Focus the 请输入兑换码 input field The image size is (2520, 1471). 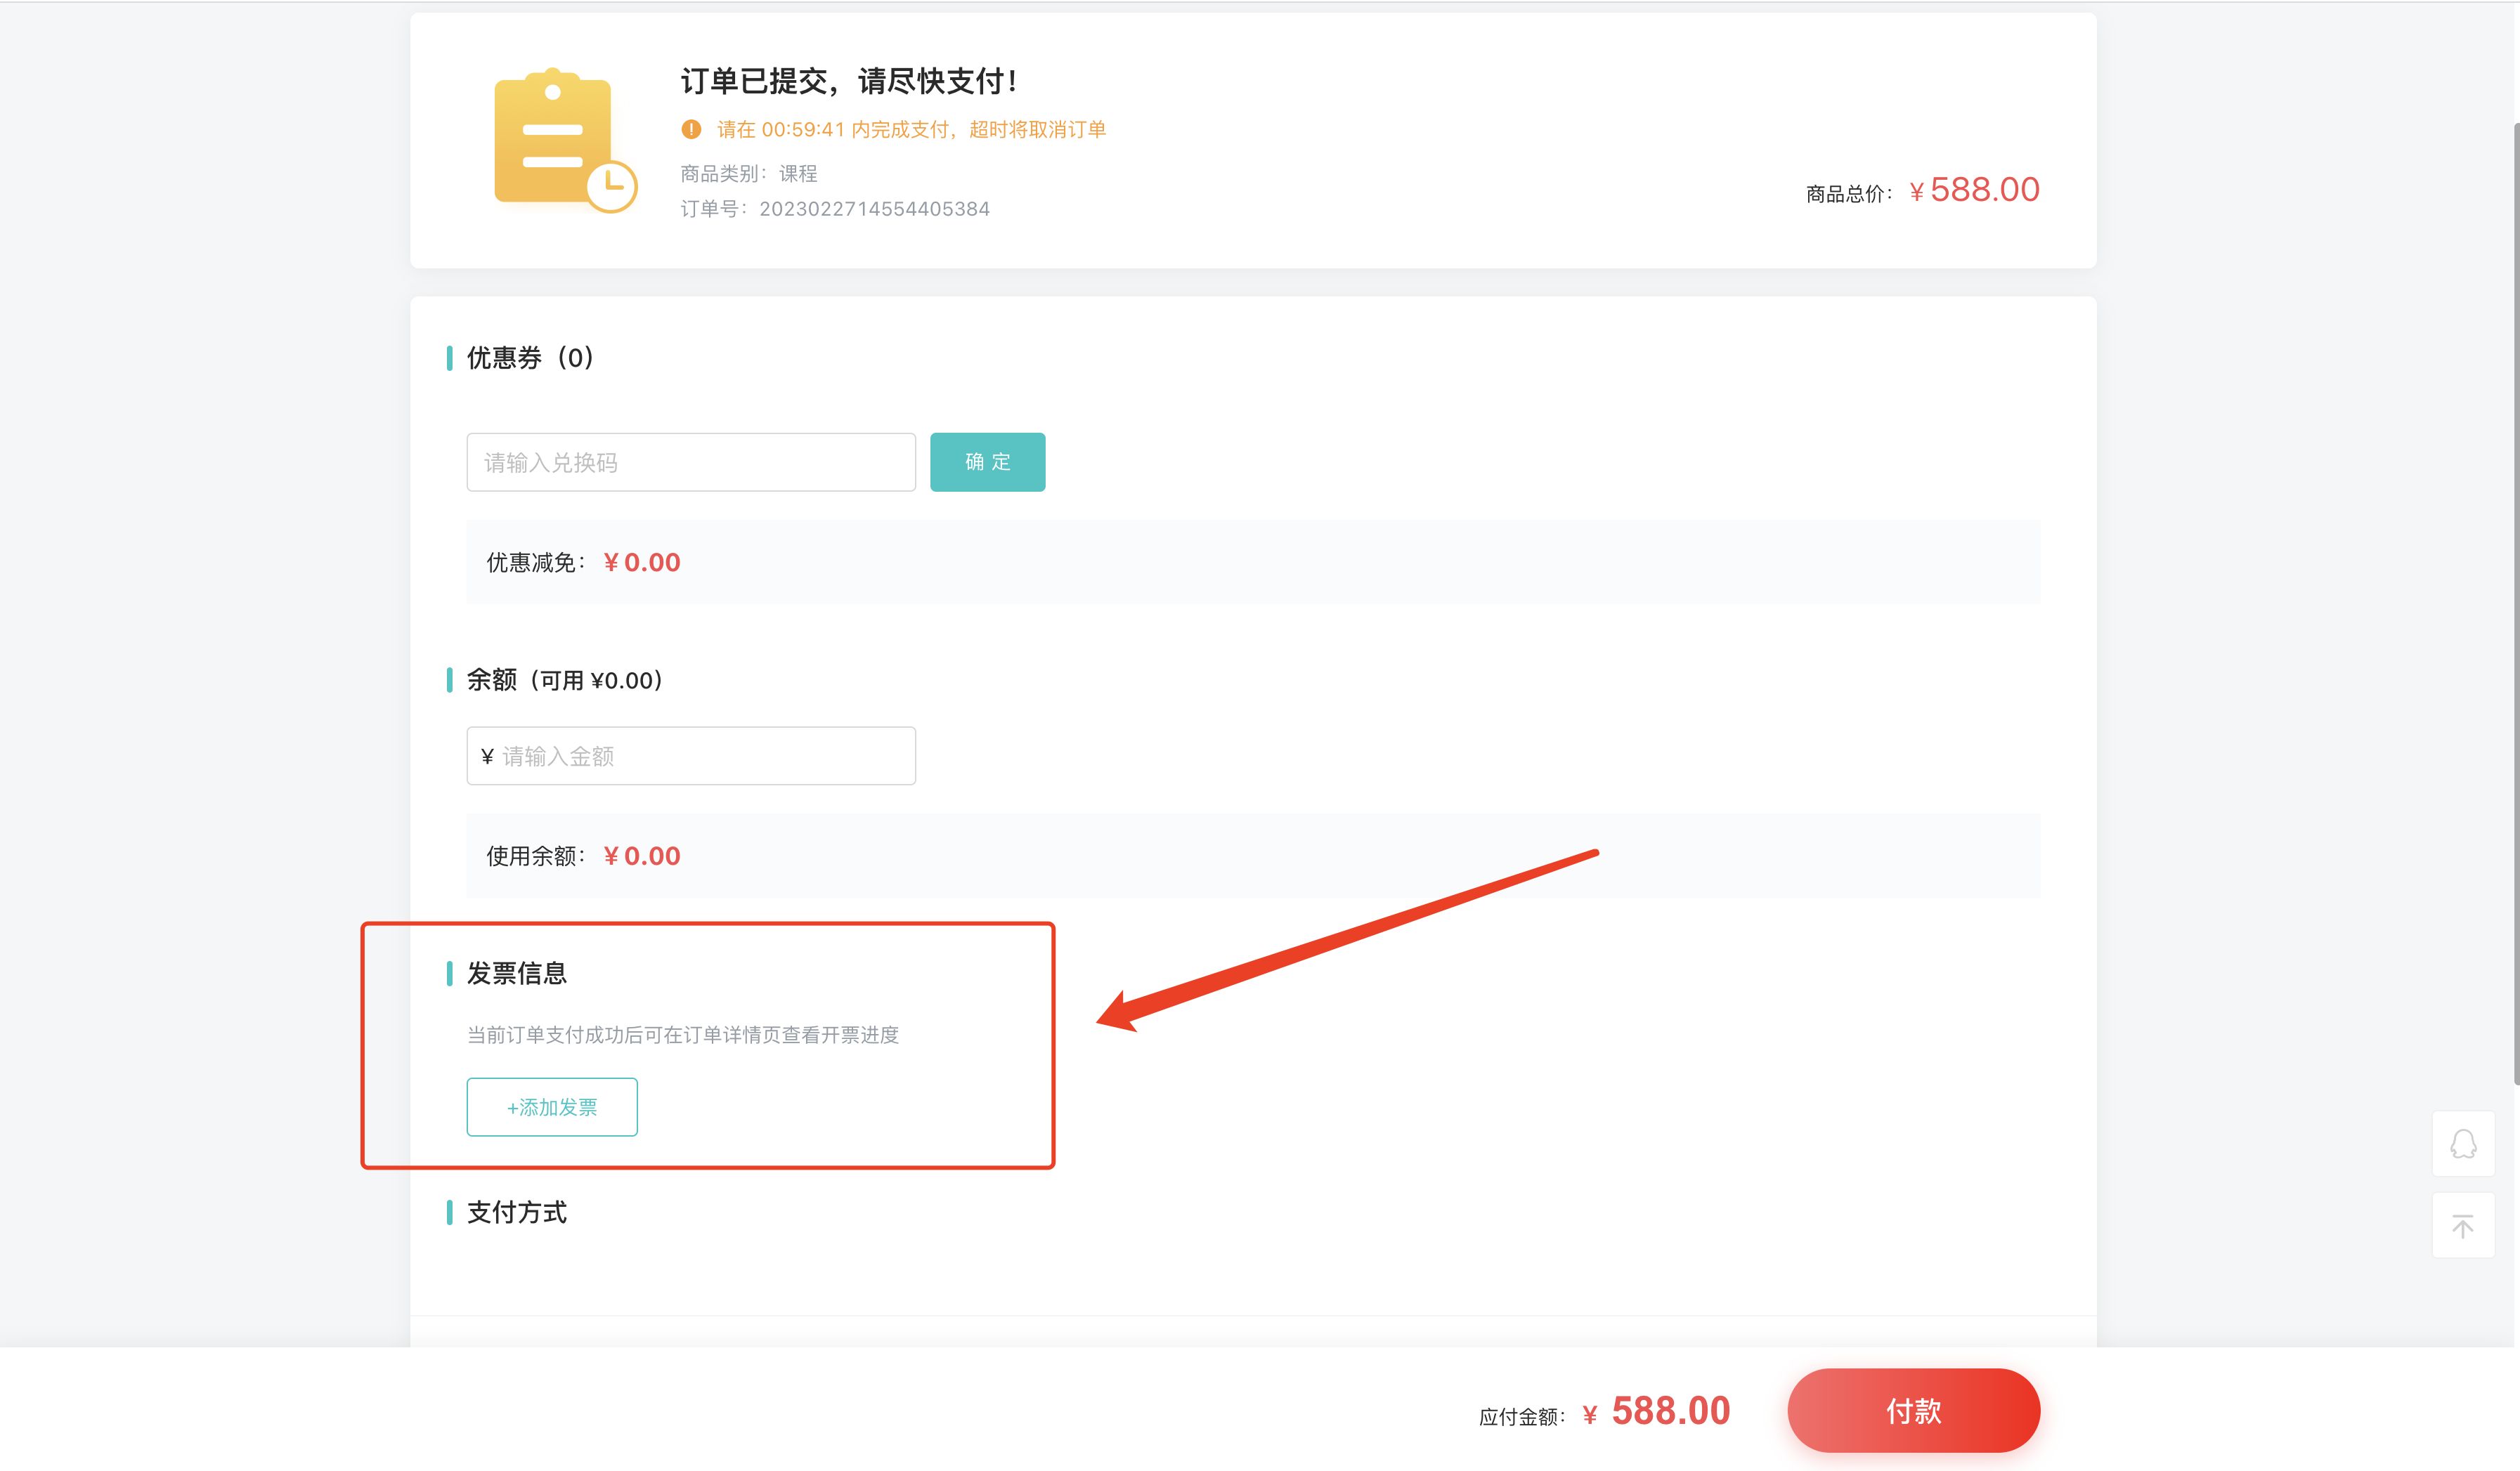point(691,462)
